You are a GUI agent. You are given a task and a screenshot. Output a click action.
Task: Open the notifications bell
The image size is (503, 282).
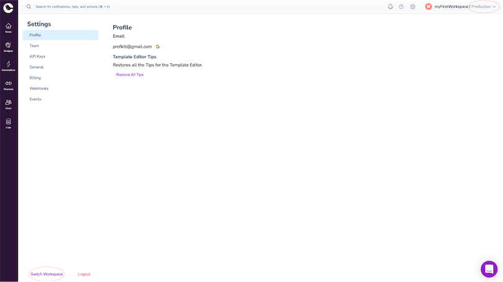coord(390,6)
